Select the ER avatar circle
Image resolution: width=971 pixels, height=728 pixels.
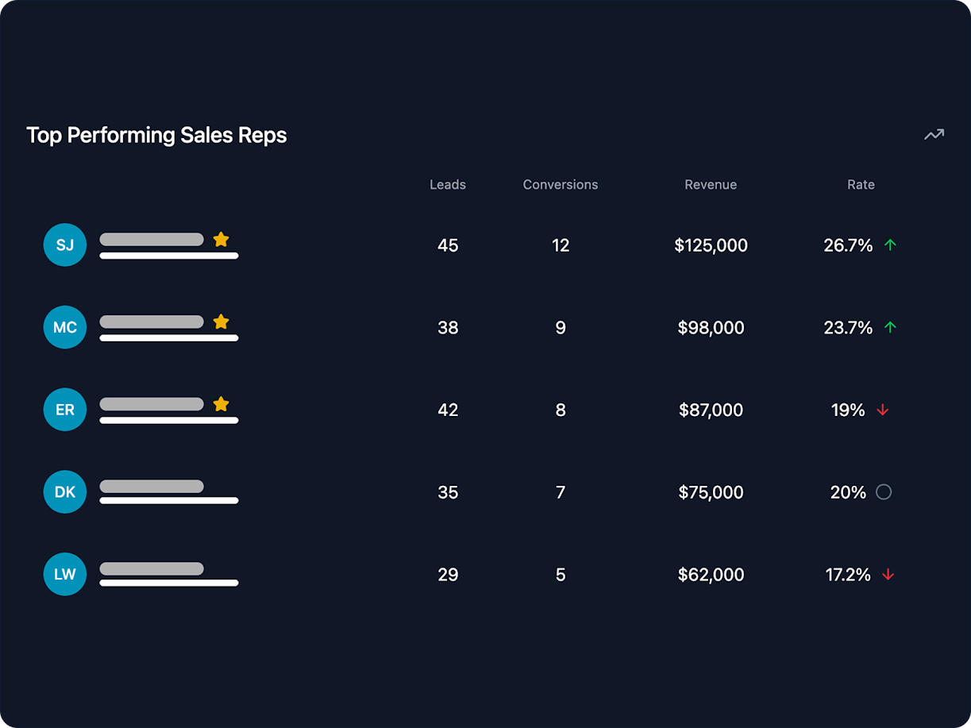pos(64,410)
